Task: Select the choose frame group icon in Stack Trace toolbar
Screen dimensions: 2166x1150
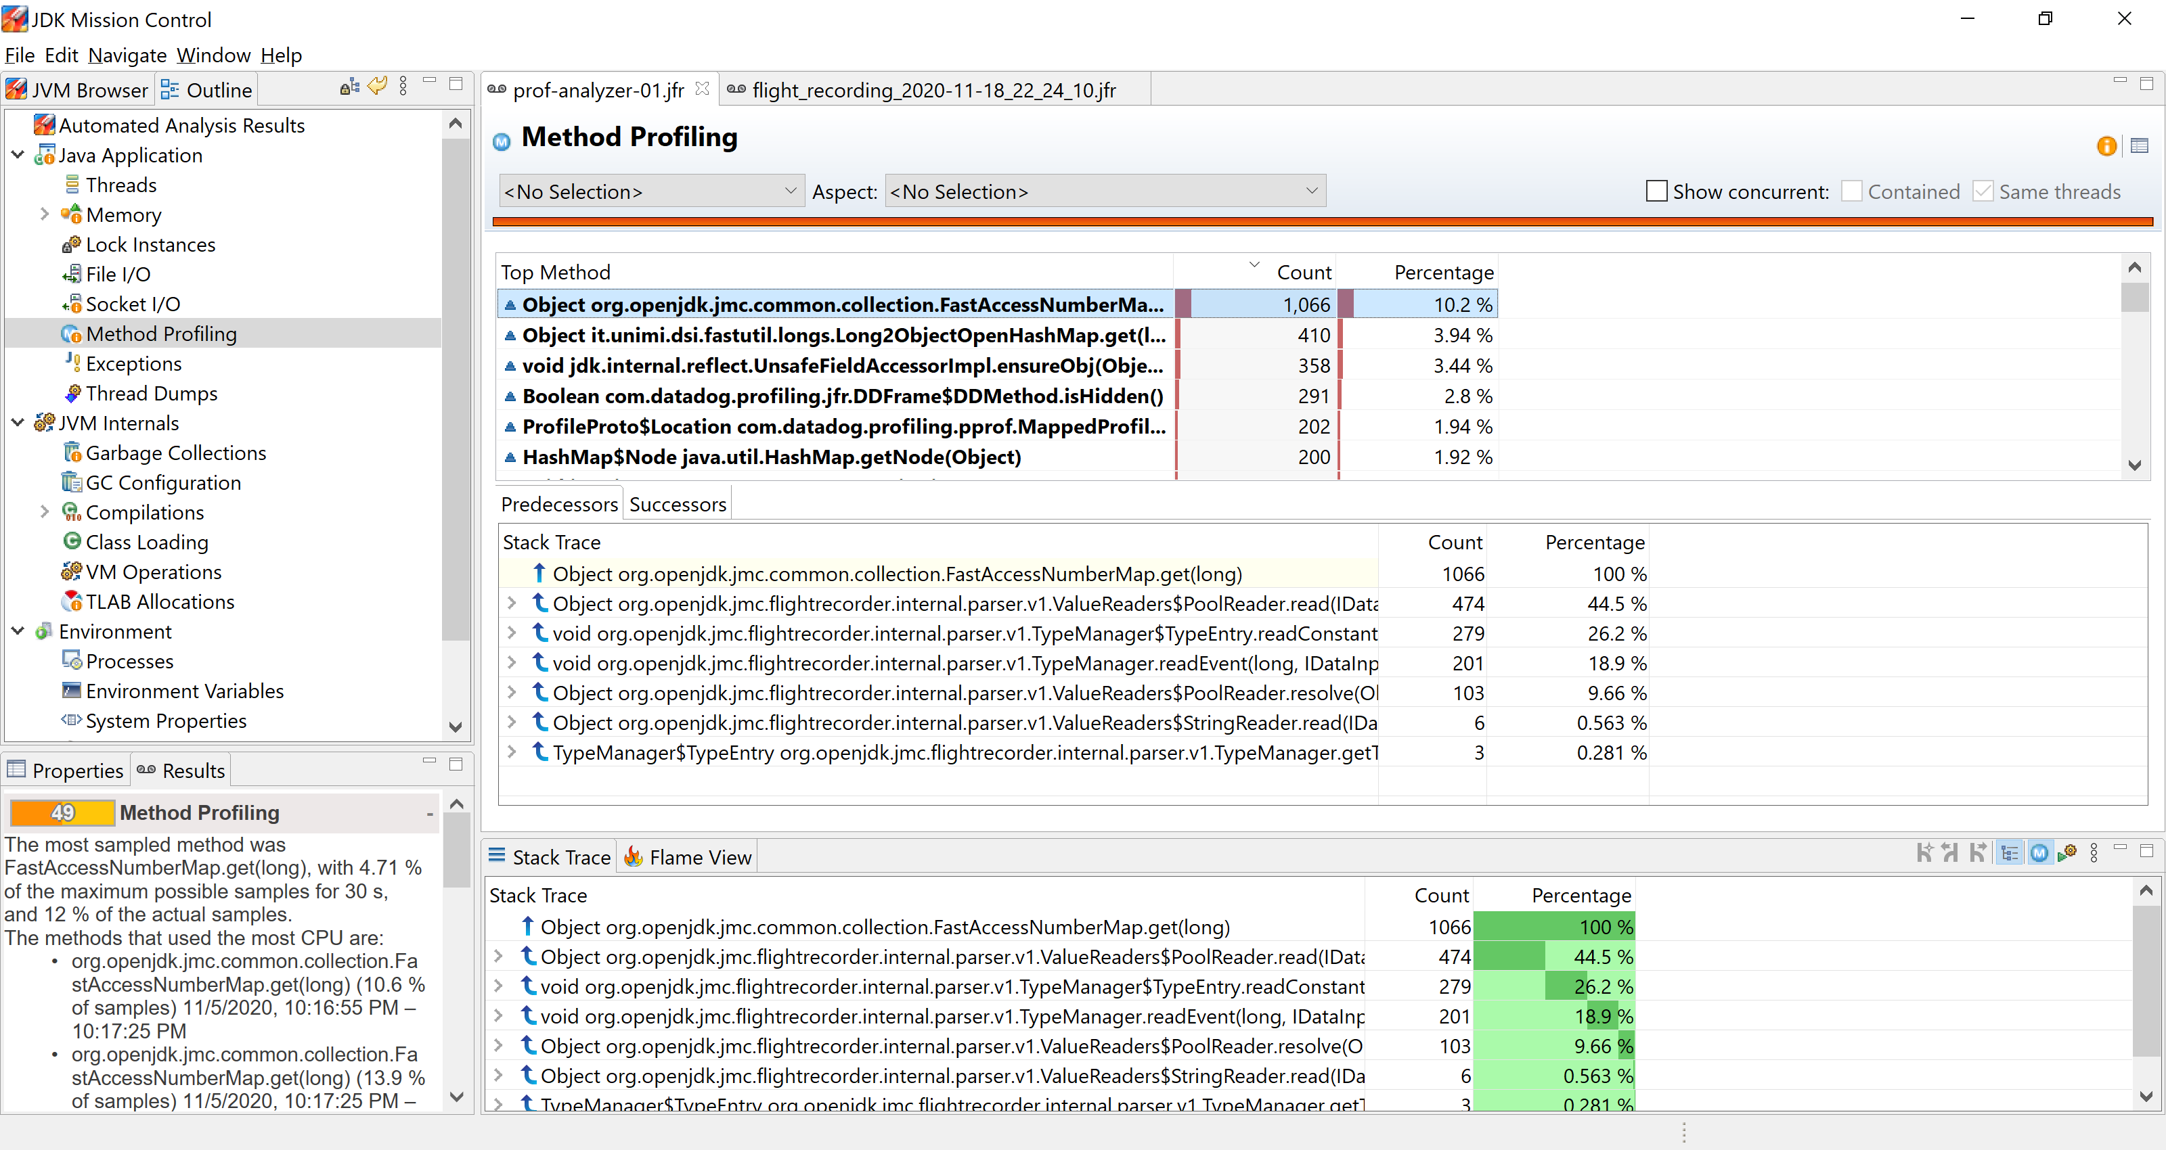Action: point(1923,853)
